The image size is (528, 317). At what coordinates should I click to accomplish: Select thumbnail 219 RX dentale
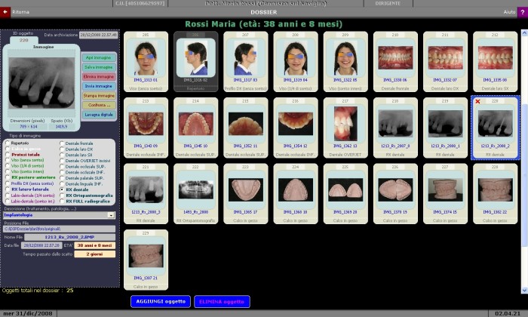[x=445, y=128]
